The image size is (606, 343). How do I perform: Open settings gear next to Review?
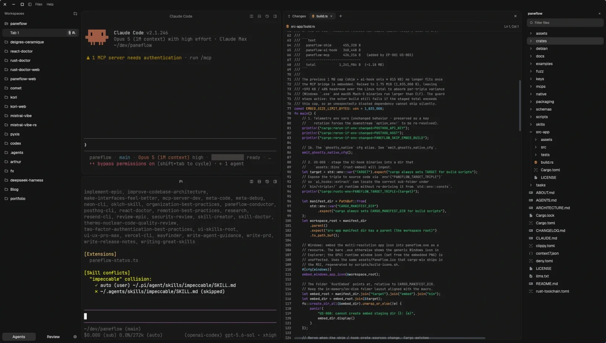[x=75, y=337]
